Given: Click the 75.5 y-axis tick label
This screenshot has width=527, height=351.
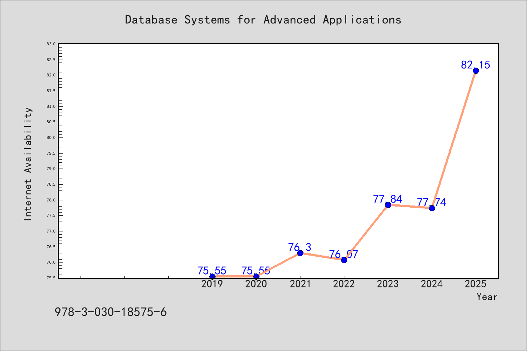Looking at the screenshot, I should [x=51, y=278].
